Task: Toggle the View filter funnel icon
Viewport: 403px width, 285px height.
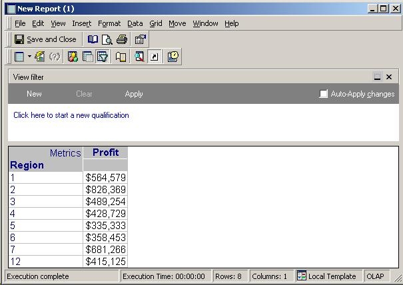Action: 103,57
